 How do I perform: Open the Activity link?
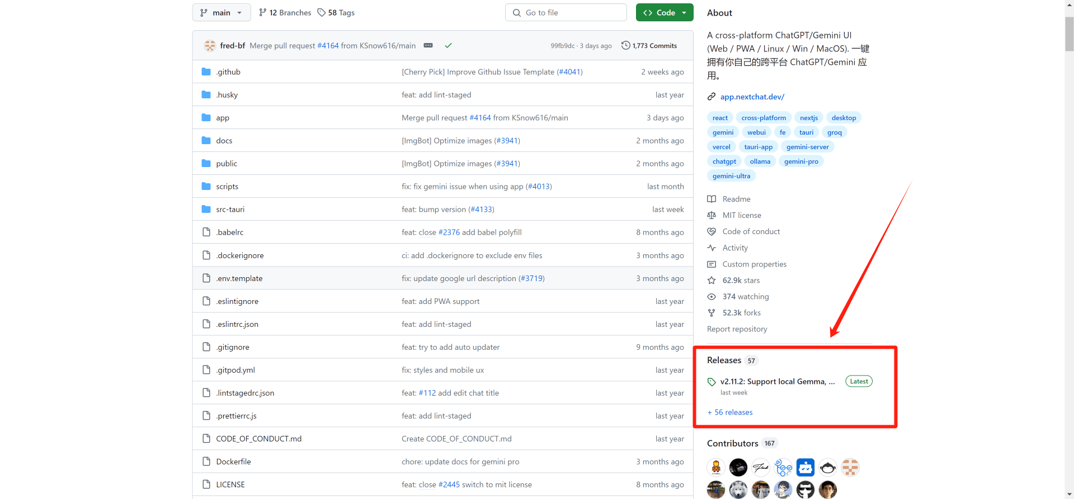pos(735,248)
